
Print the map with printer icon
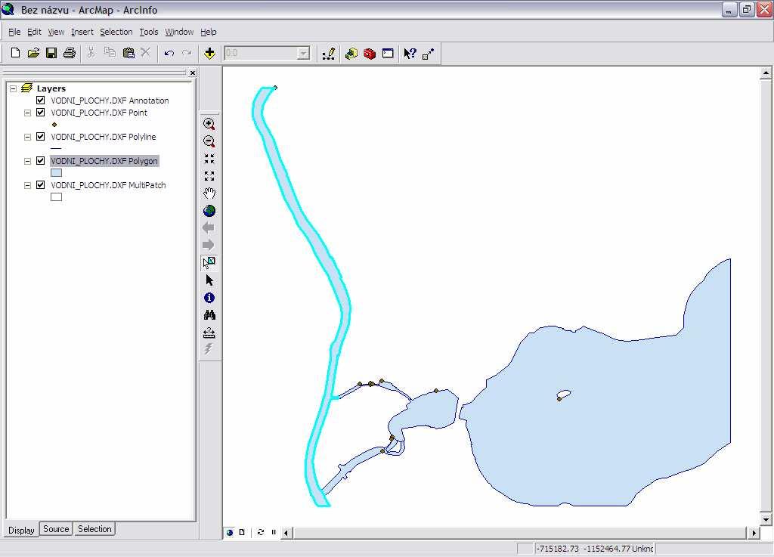point(70,53)
